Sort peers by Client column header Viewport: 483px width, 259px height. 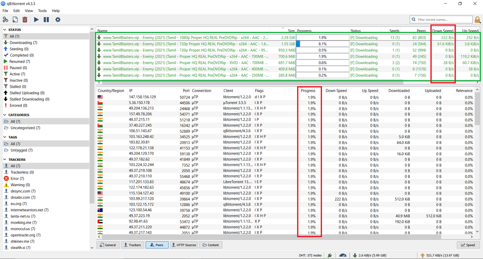(x=237, y=90)
